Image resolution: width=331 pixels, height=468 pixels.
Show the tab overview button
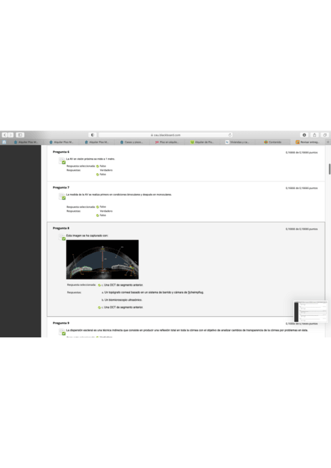tap(325, 135)
